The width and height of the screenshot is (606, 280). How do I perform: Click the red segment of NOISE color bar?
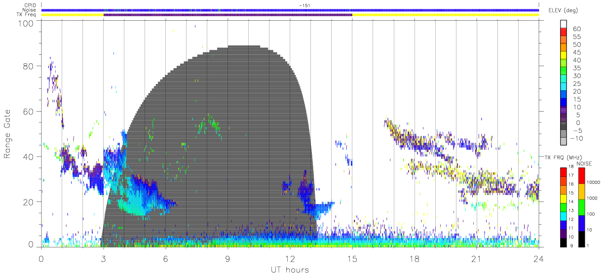coord(581,176)
